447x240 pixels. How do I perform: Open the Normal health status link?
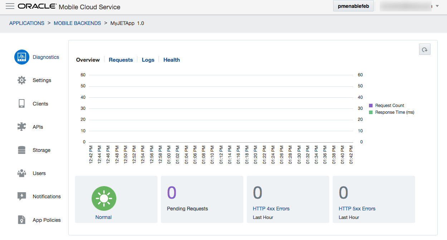click(103, 217)
